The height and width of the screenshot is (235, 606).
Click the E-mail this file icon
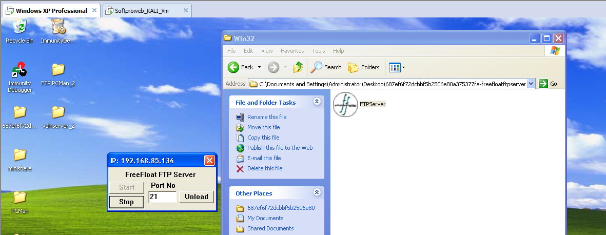tap(240, 158)
